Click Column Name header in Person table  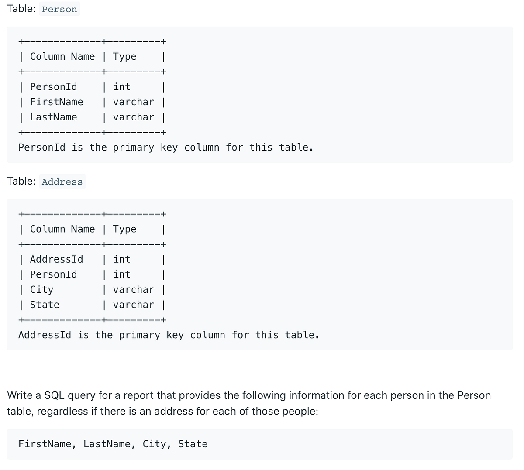(x=62, y=57)
